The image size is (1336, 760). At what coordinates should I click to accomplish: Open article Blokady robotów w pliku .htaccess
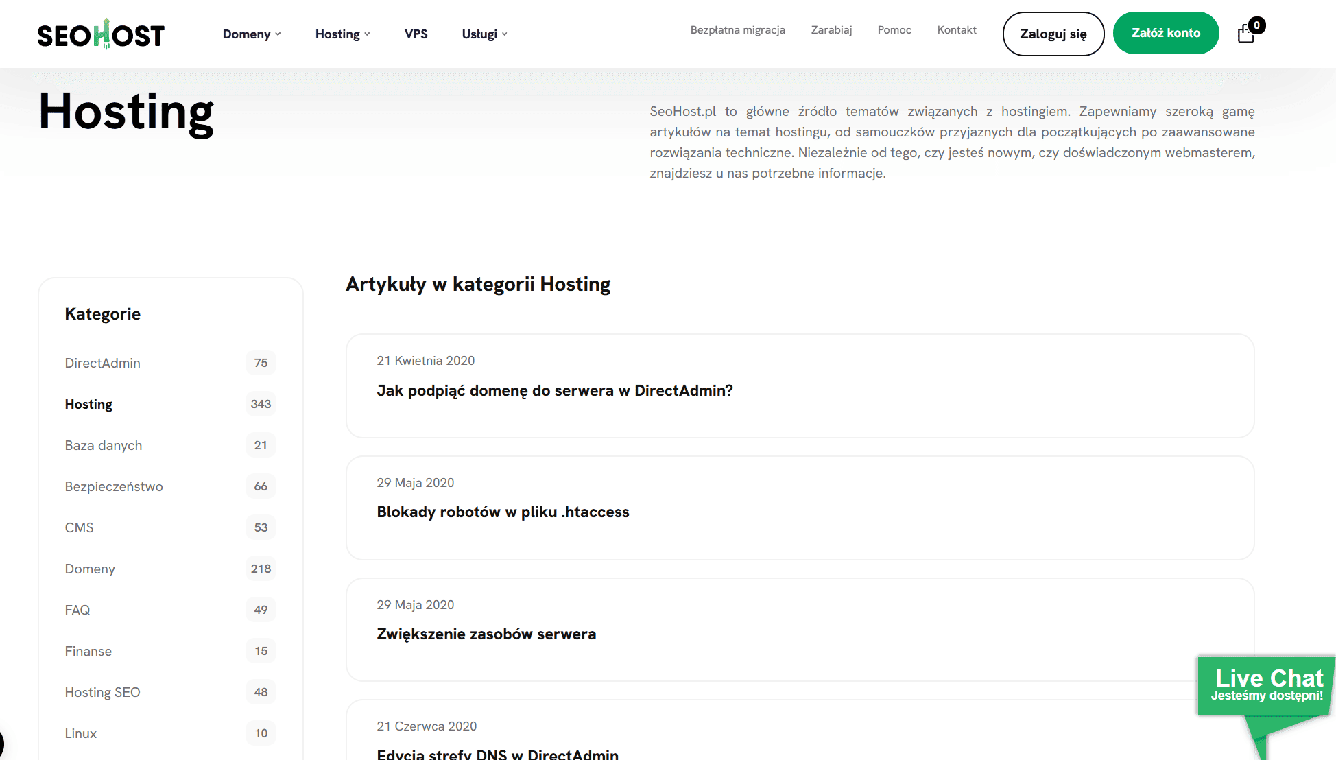tap(503, 512)
